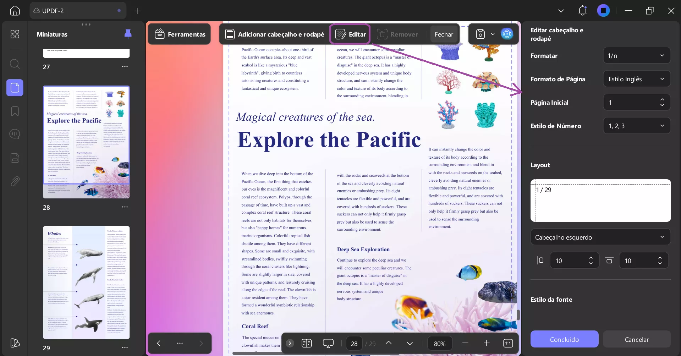Open the Formatar dropdown showing 1/n
Screen dimensions: 681x356
pos(636,55)
